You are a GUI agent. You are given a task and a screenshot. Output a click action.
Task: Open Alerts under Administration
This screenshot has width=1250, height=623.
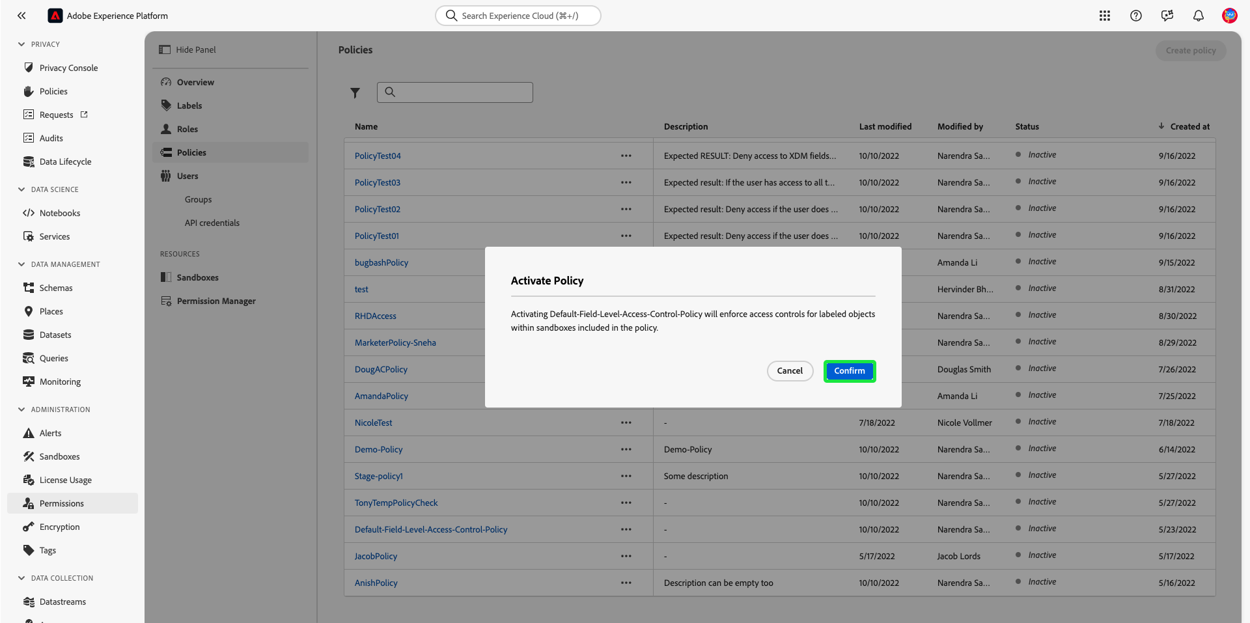(49, 433)
